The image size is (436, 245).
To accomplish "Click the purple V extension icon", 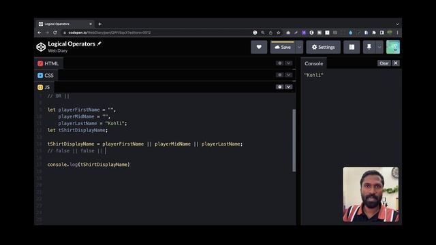I will tap(304, 33).
